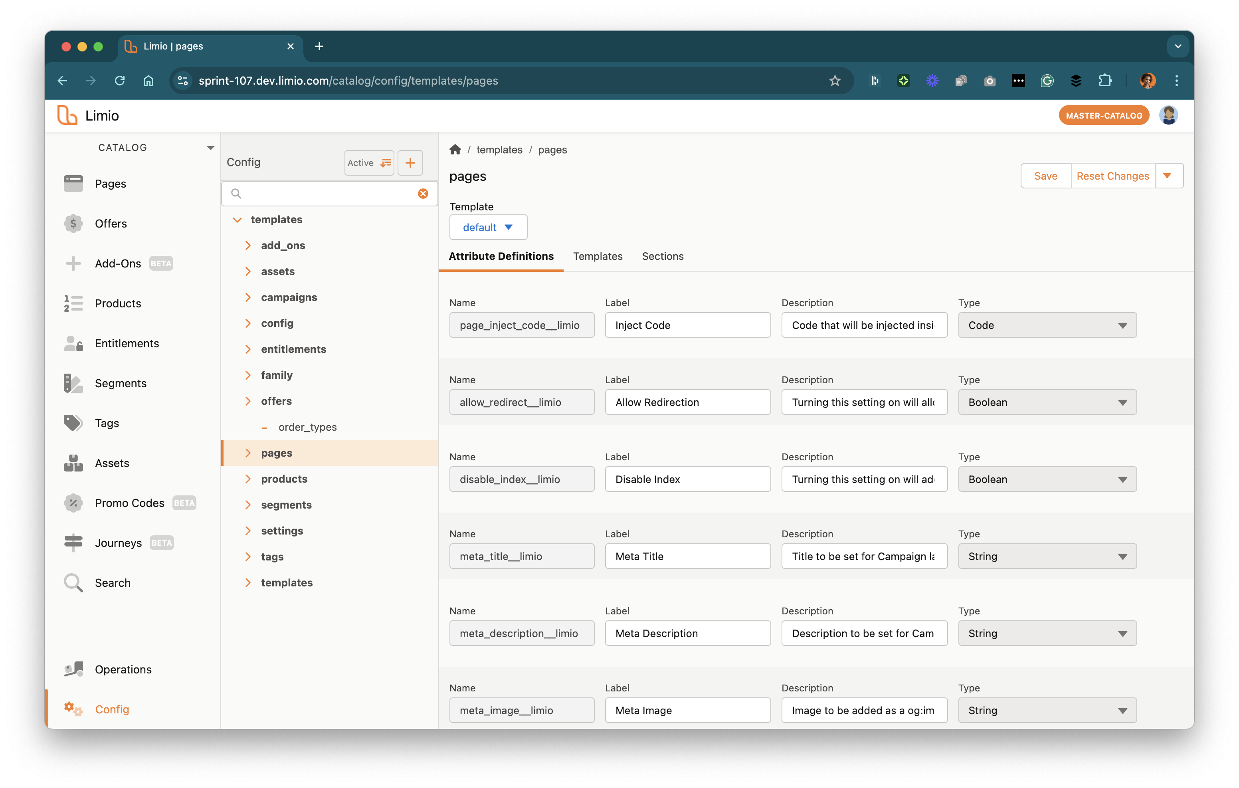Switch to the Sections tab
This screenshot has height=788, width=1239.
point(662,256)
